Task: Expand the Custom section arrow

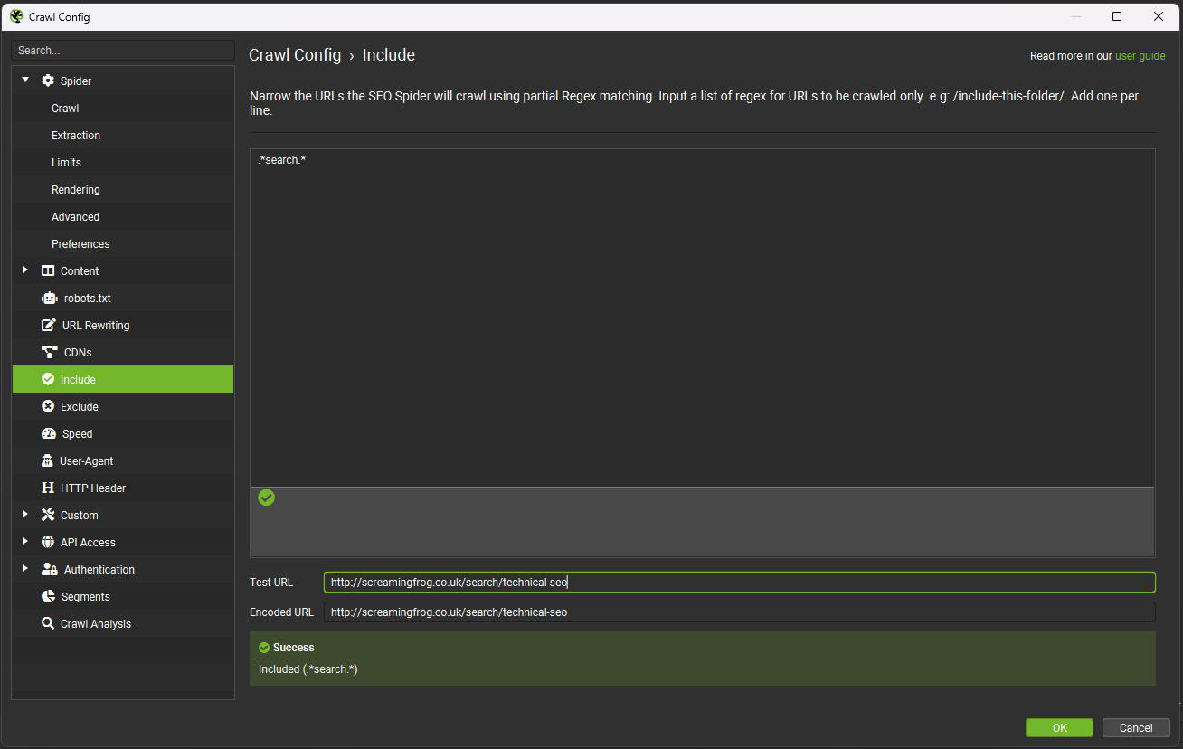Action: 25,515
